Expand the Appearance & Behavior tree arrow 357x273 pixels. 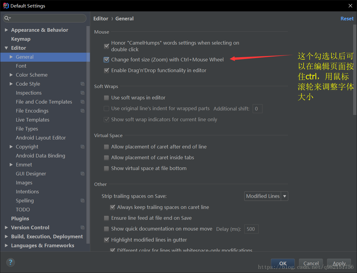pos(6,30)
